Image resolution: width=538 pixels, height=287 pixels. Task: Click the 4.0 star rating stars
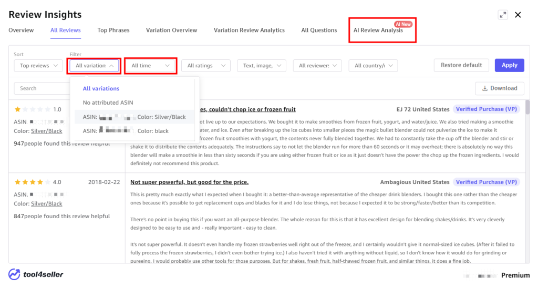pyautogui.click(x=32, y=182)
